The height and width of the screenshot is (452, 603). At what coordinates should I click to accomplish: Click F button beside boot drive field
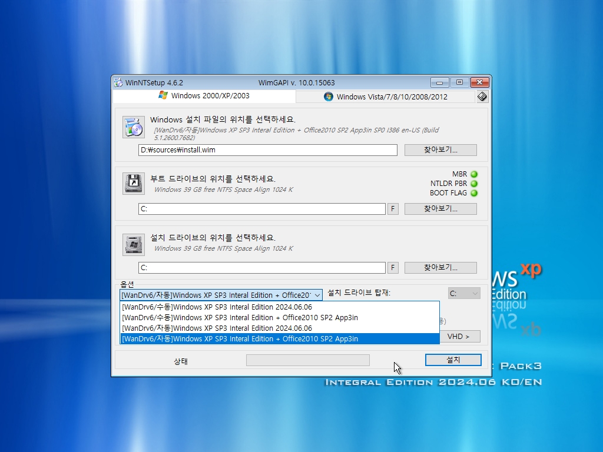[393, 209]
